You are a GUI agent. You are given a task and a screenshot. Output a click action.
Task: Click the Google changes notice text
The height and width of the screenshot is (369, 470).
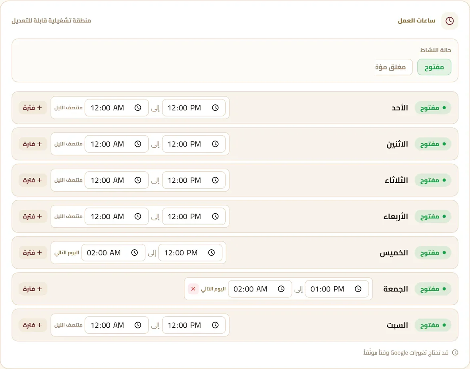(406, 353)
